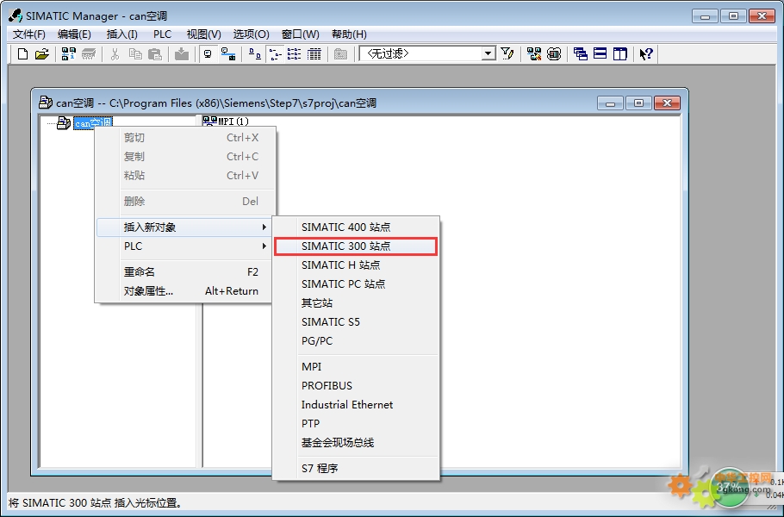This screenshot has height=517, width=784.
Task: Click the context Help arrow-question icon
Action: [x=646, y=54]
